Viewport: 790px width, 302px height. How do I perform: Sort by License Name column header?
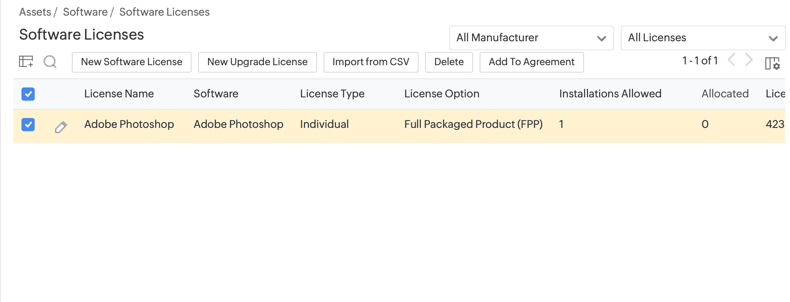119,94
